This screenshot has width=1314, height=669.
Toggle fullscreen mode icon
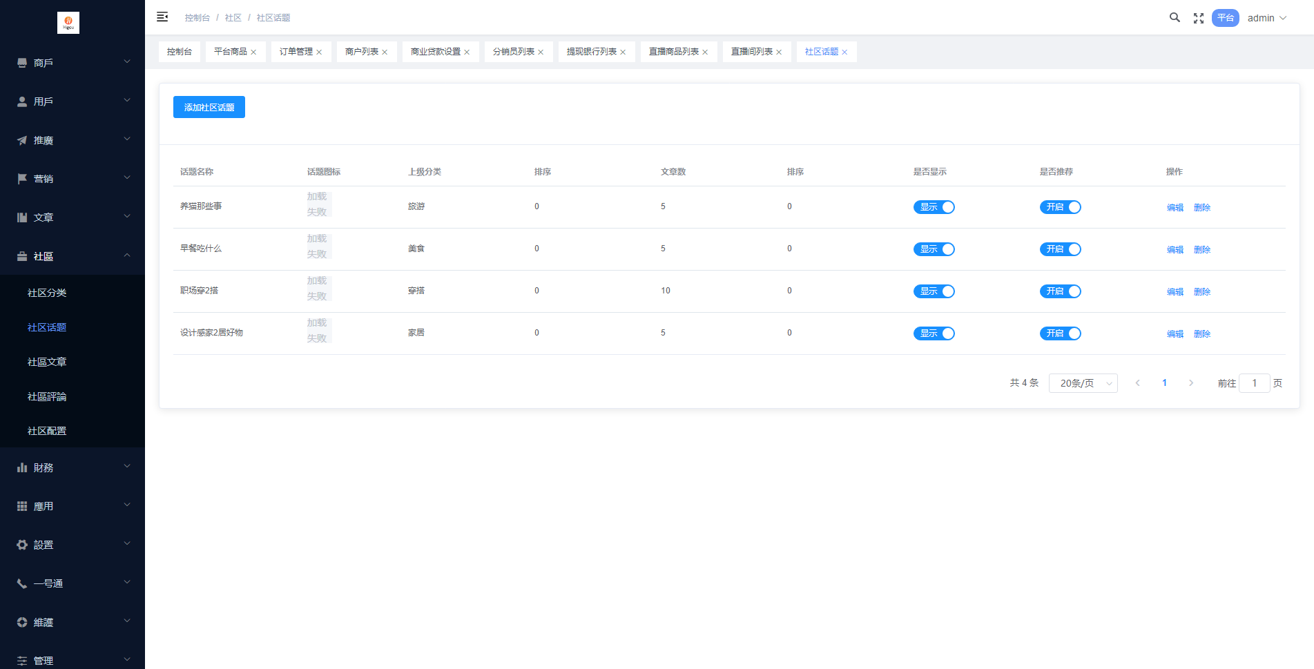[1199, 18]
